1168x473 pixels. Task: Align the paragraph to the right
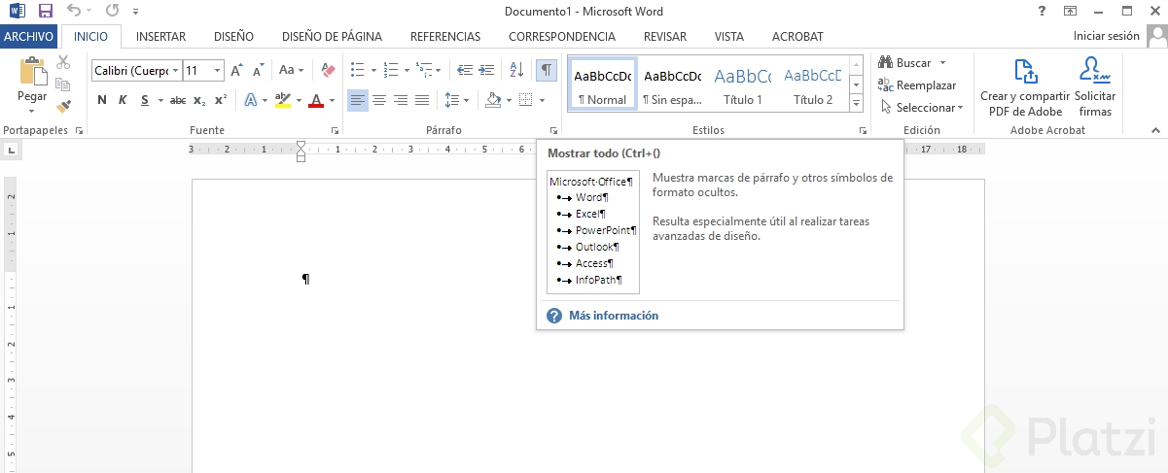coord(401,100)
